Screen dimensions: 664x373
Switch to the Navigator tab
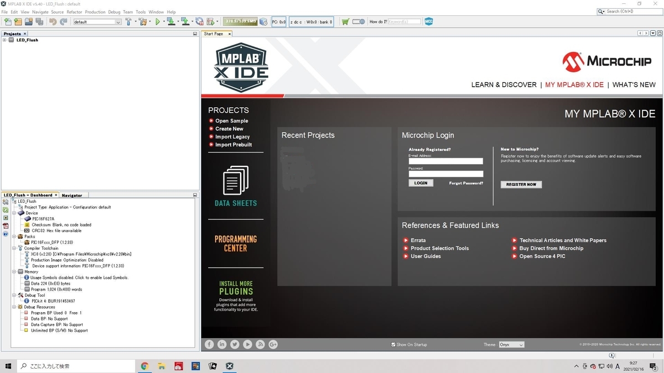tap(72, 195)
